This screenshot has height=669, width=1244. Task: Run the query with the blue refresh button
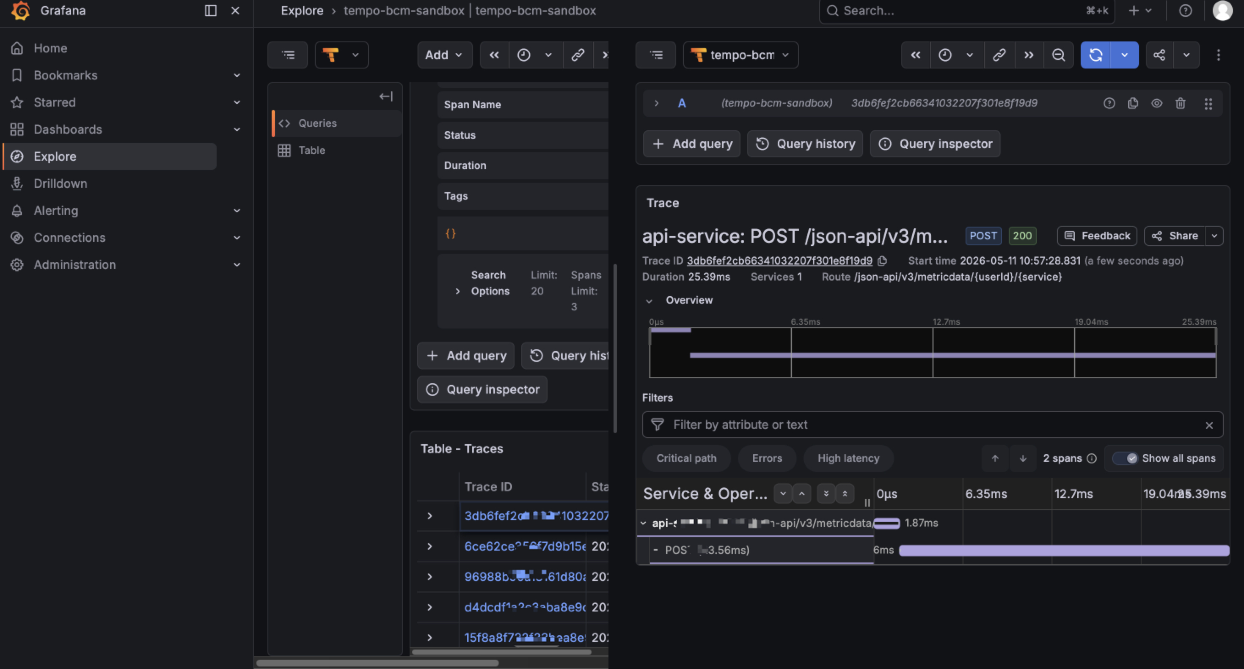click(1096, 55)
